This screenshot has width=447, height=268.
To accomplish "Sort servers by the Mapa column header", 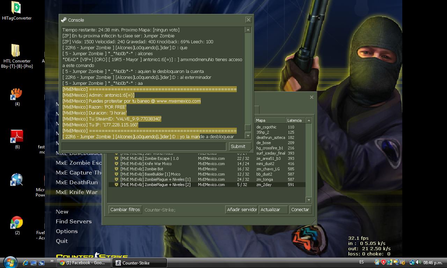I will (270, 120).
